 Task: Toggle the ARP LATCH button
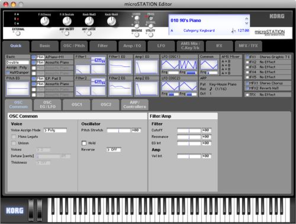(89, 34)
